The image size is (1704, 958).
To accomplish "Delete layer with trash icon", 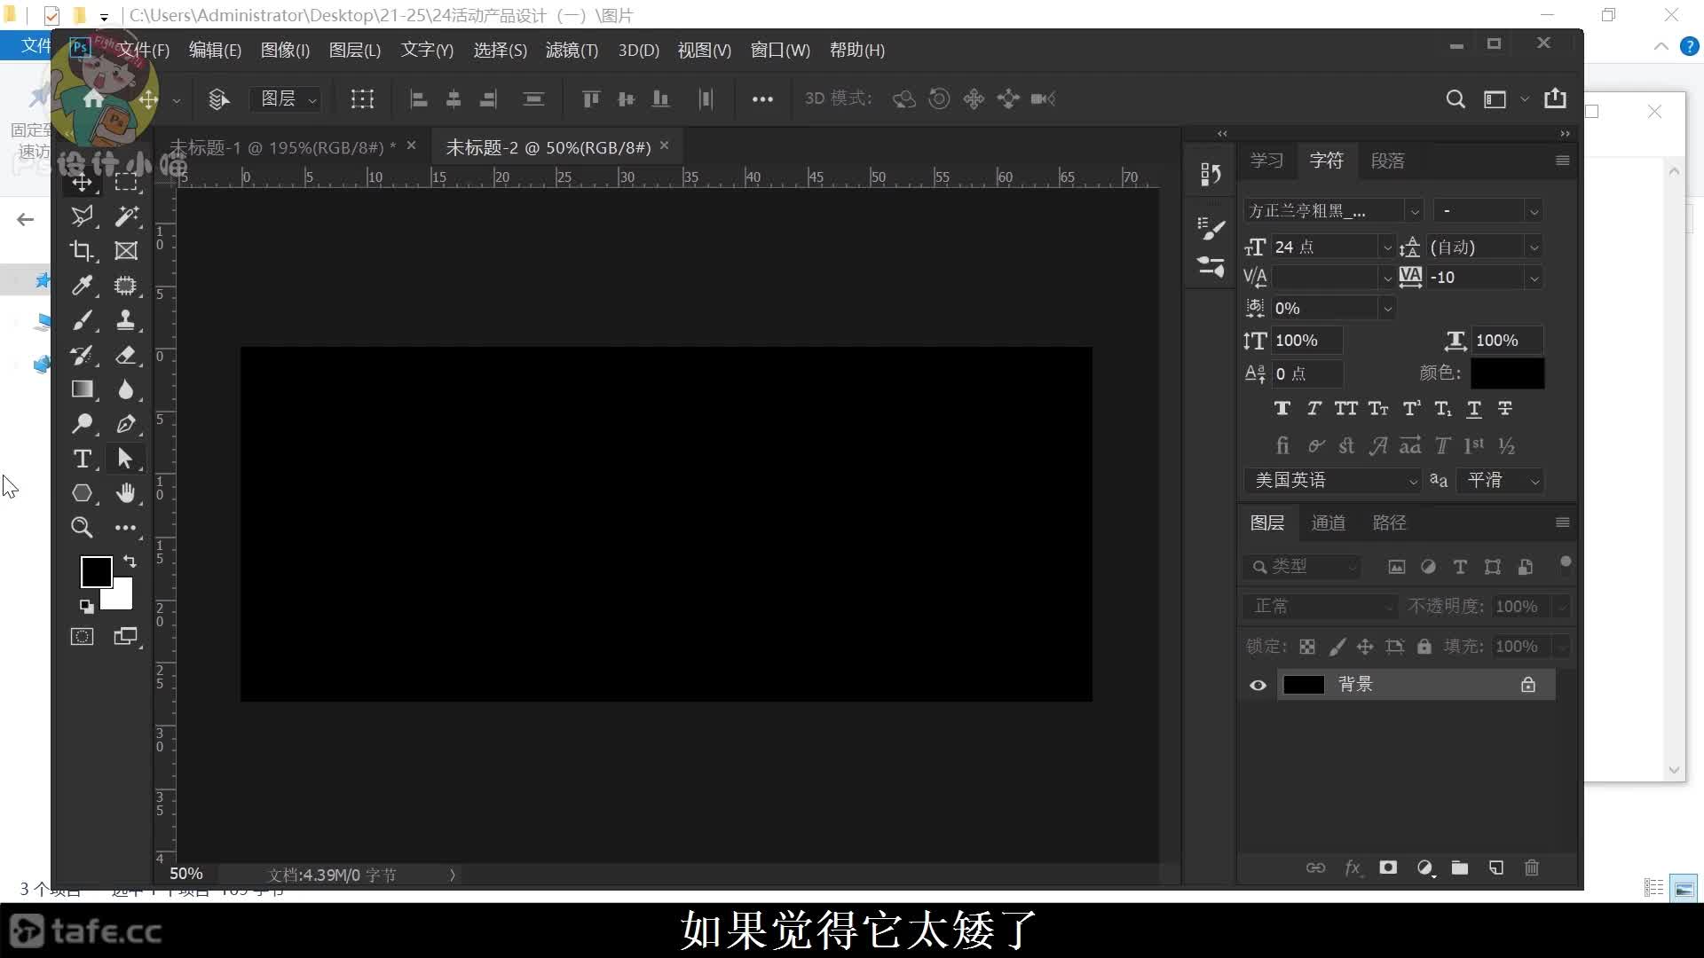I will tap(1532, 868).
